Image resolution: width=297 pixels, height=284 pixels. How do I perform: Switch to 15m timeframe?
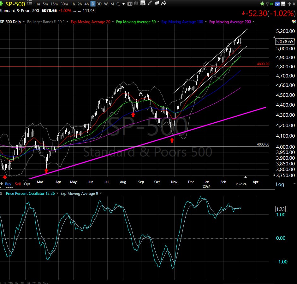[x=54, y=4]
